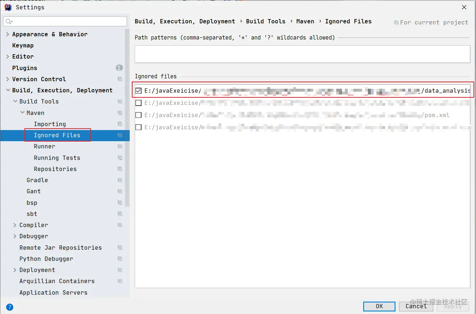476x314 pixels.
Task: Open Remote Jar Repositories settings
Action: [61, 248]
